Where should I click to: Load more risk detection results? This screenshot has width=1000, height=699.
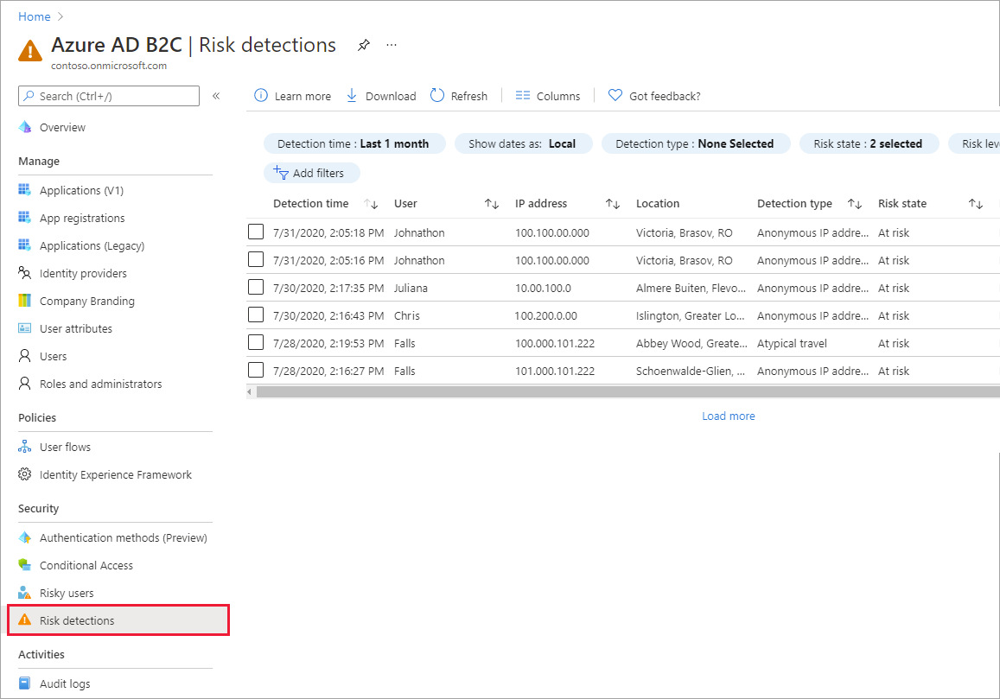point(728,416)
